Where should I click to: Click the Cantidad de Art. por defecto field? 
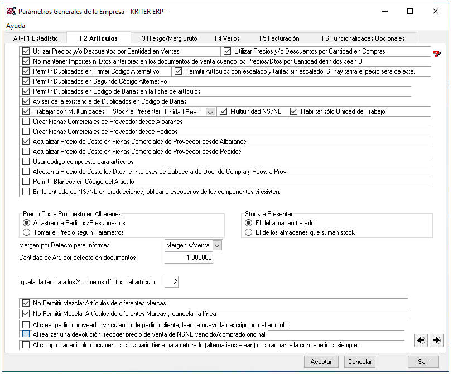coord(189,258)
